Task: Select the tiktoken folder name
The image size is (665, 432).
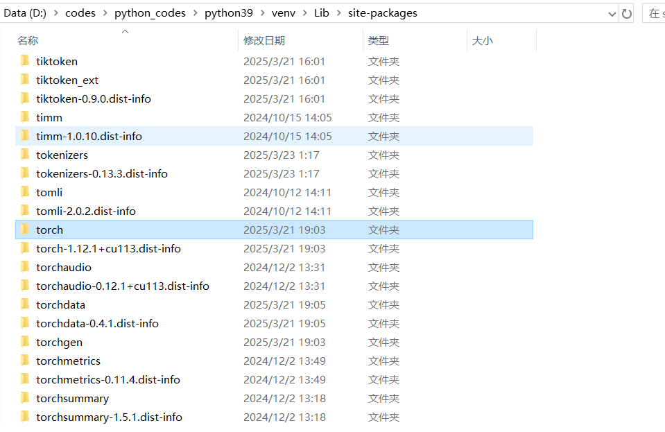Action: point(57,62)
